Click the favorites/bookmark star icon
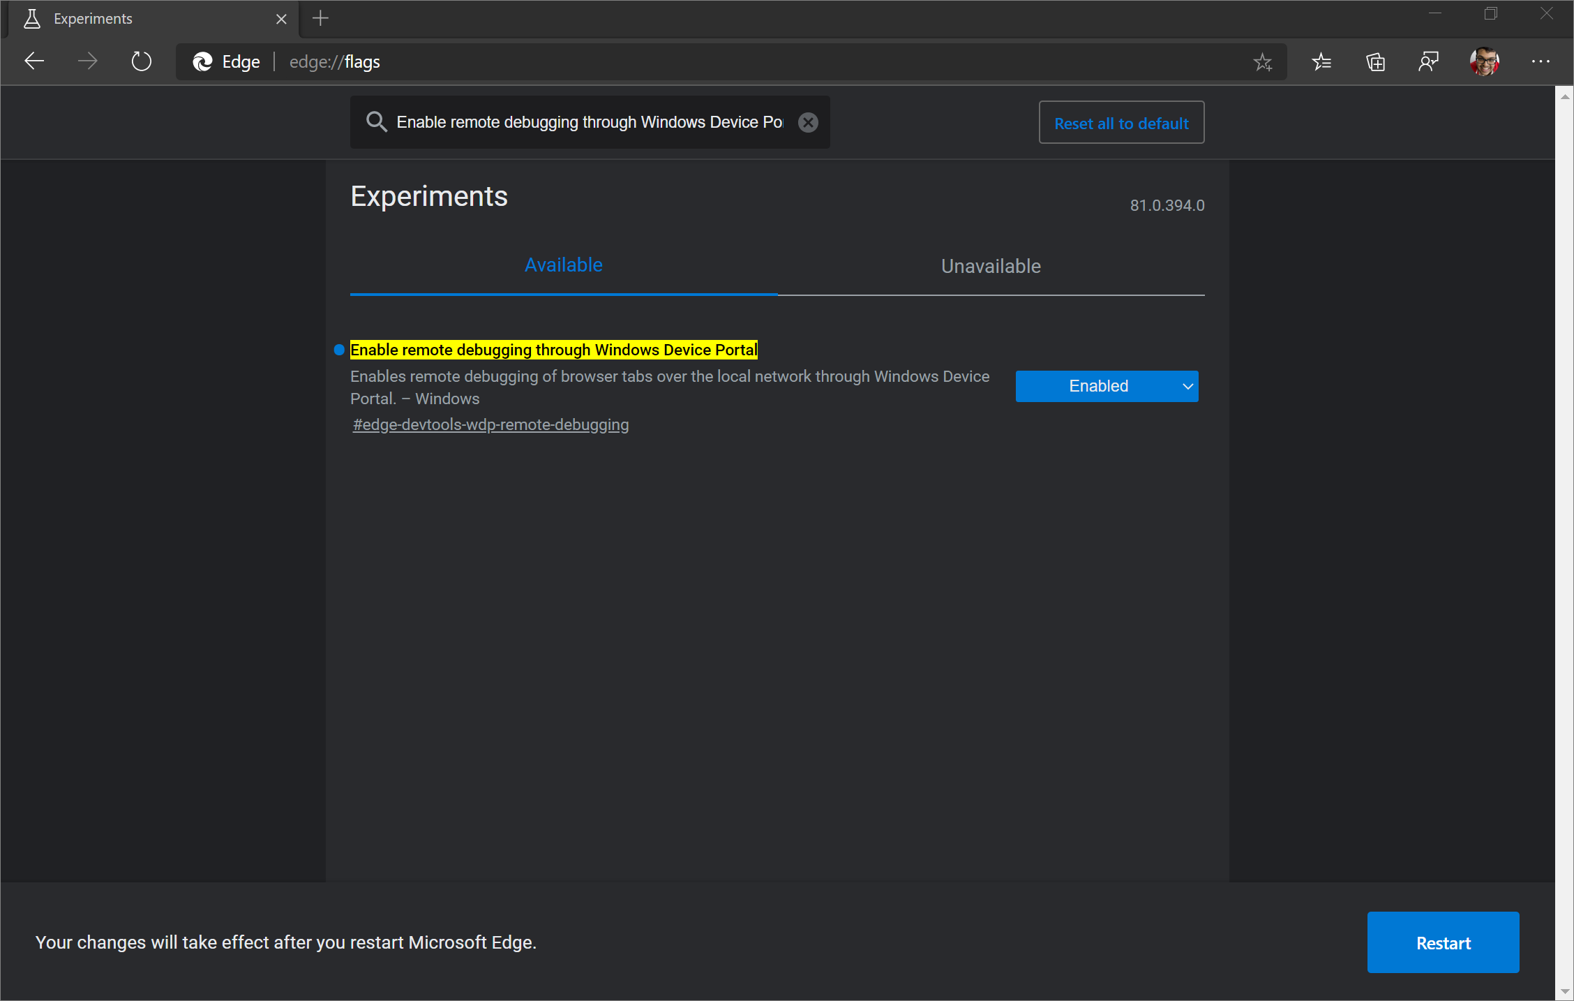This screenshot has height=1001, width=1574. pos(1263,62)
